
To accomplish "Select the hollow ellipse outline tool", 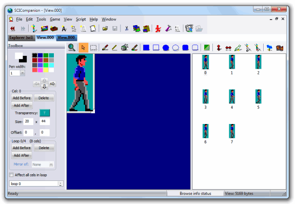I will [175, 48].
